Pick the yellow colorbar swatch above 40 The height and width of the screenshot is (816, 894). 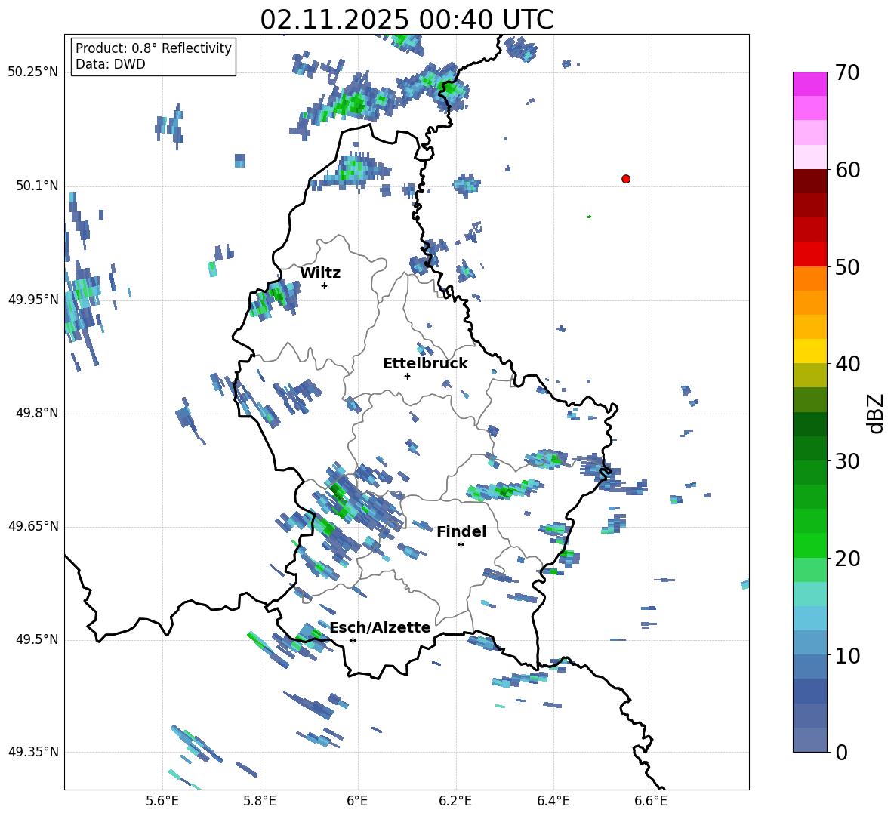point(810,351)
